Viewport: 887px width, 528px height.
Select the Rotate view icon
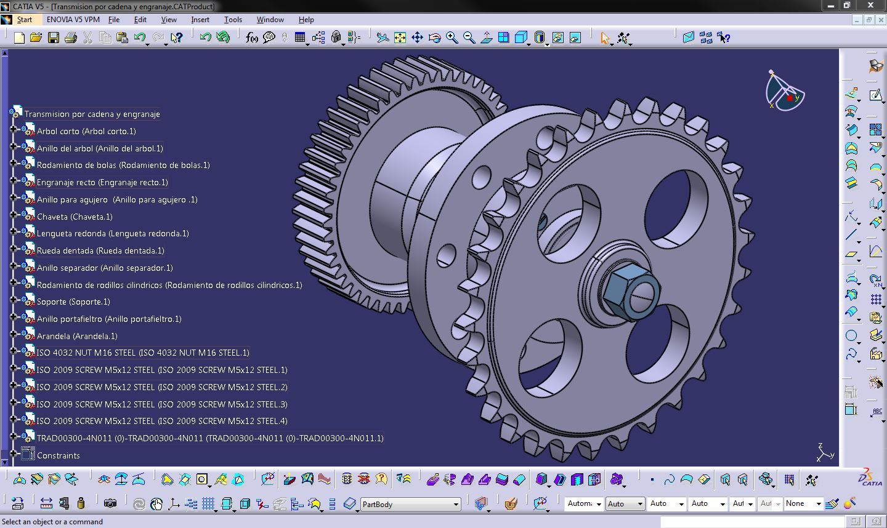(x=434, y=38)
